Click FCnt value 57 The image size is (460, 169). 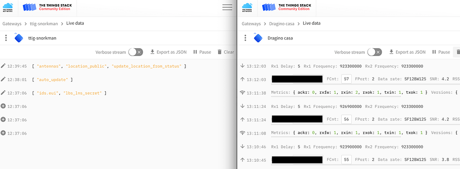click(346, 79)
